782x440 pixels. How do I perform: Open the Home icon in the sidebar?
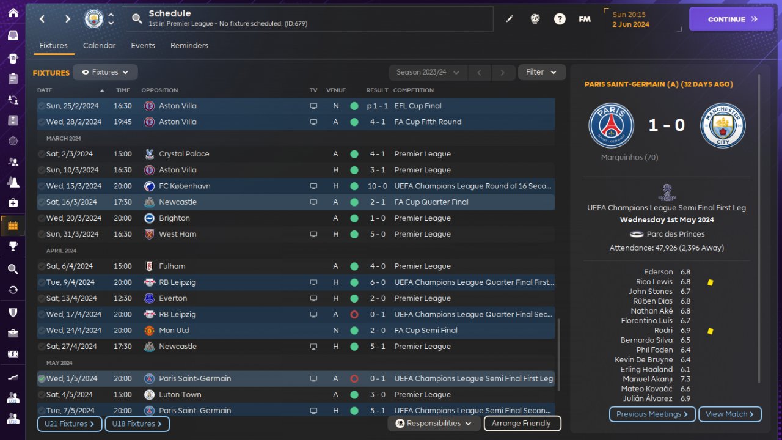(13, 13)
